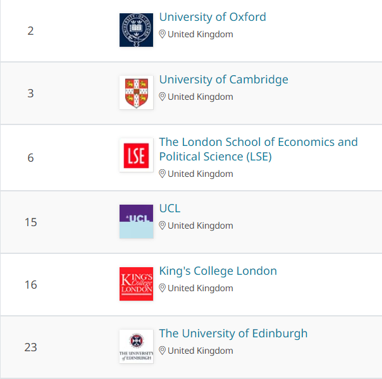This screenshot has width=382, height=379.
Task: Click the location pin under University of Cambridge
Action: coord(162,97)
